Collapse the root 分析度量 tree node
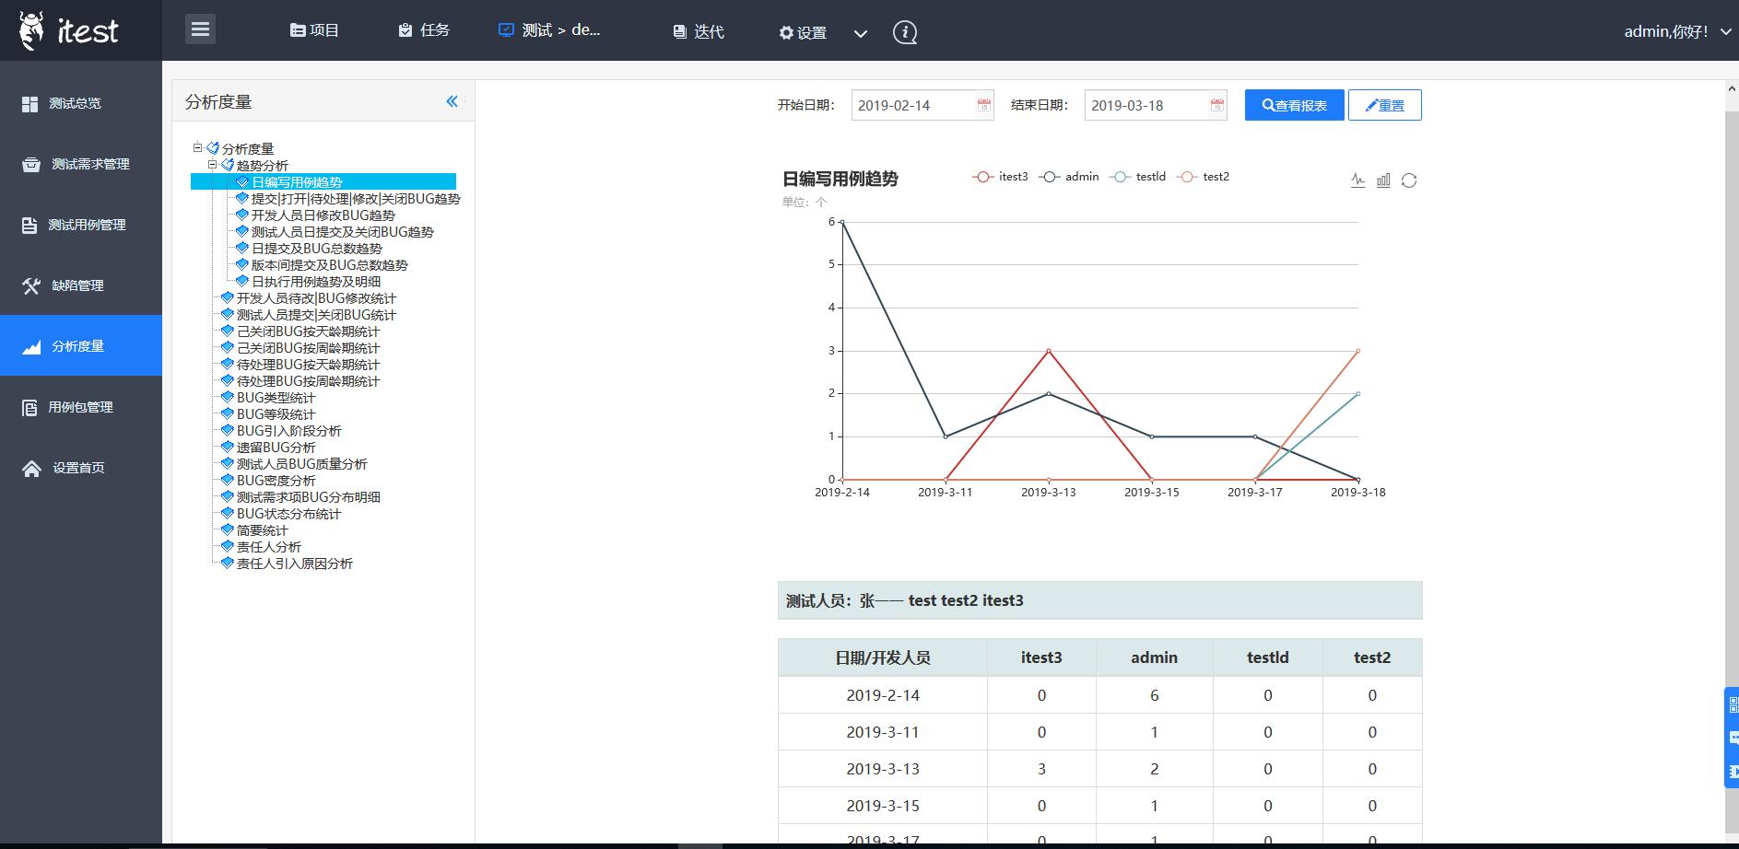This screenshot has width=1739, height=849. point(197,147)
